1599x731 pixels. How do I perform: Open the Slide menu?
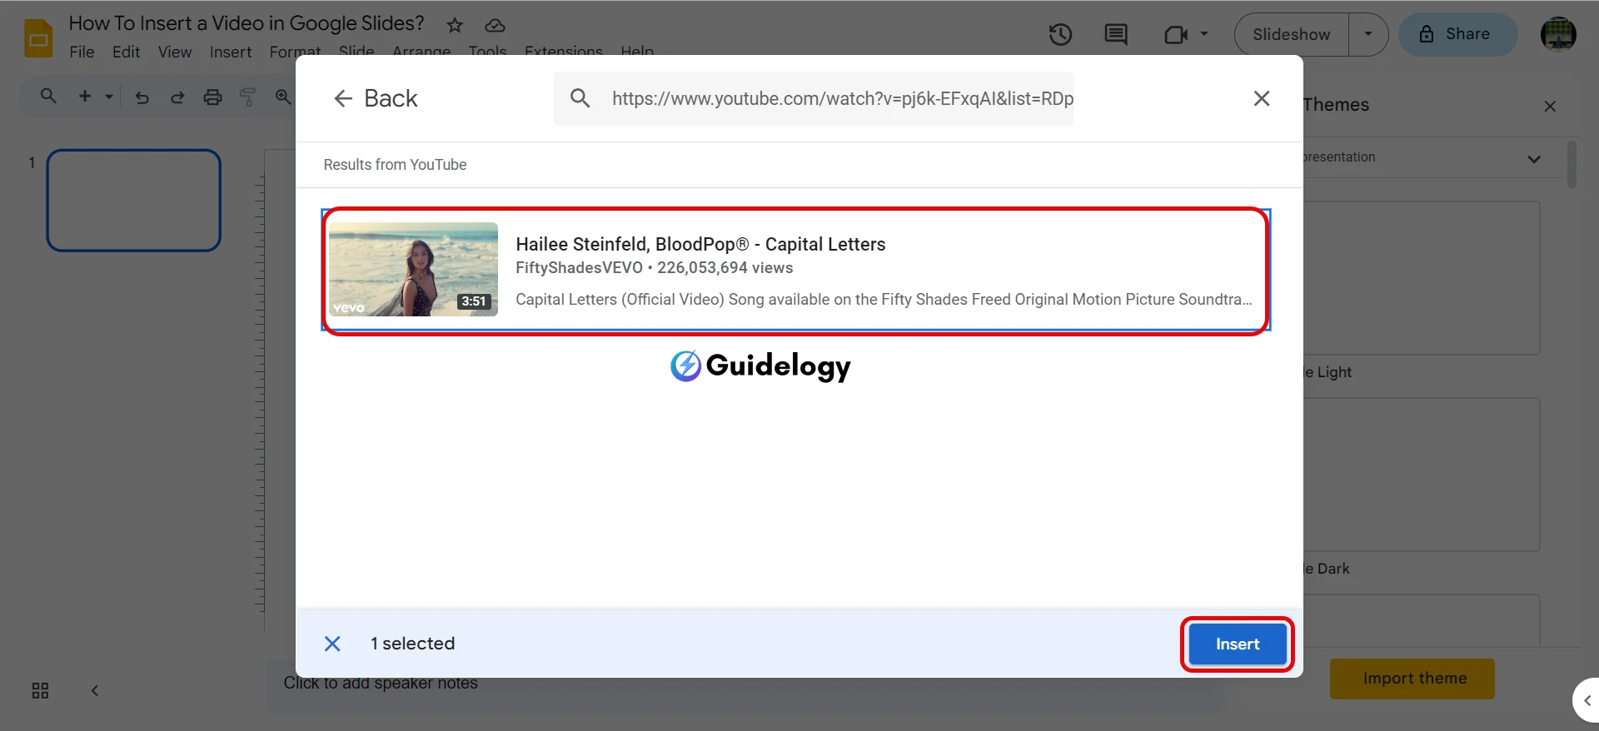coord(356,50)
